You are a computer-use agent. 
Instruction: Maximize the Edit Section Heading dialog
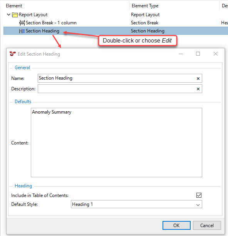click(198, 54)
